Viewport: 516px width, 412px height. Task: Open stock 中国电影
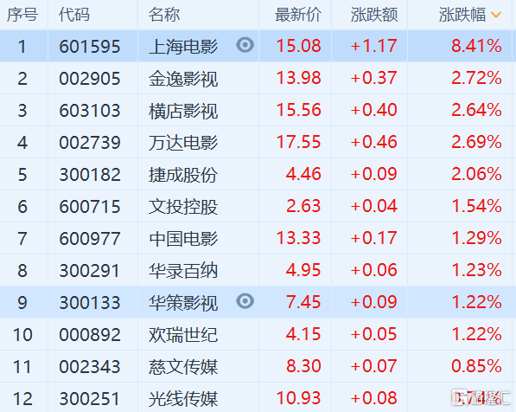183,239
